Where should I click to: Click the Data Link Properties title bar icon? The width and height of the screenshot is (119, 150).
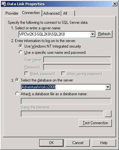pos(4,4)
